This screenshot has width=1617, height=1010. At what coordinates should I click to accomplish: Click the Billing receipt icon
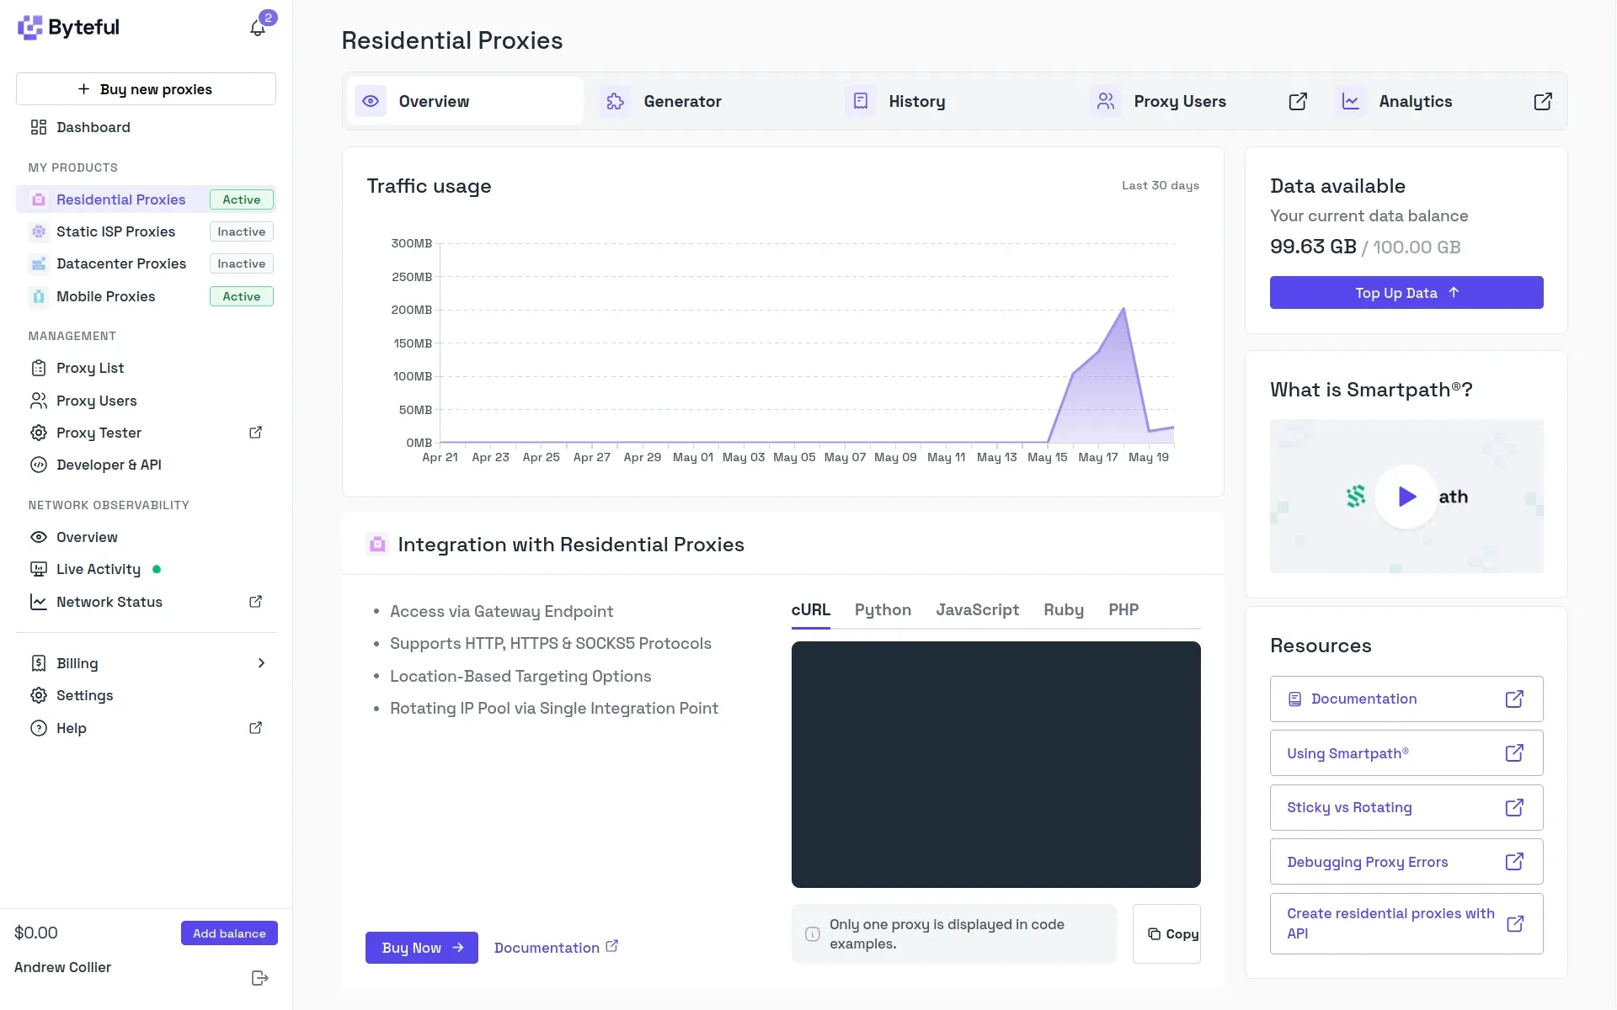click(x=39, y=663)
